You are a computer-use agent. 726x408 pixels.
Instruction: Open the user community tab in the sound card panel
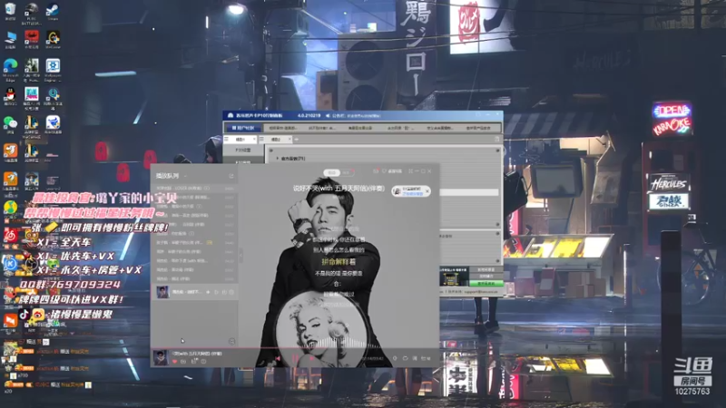[x=243, y=128]
